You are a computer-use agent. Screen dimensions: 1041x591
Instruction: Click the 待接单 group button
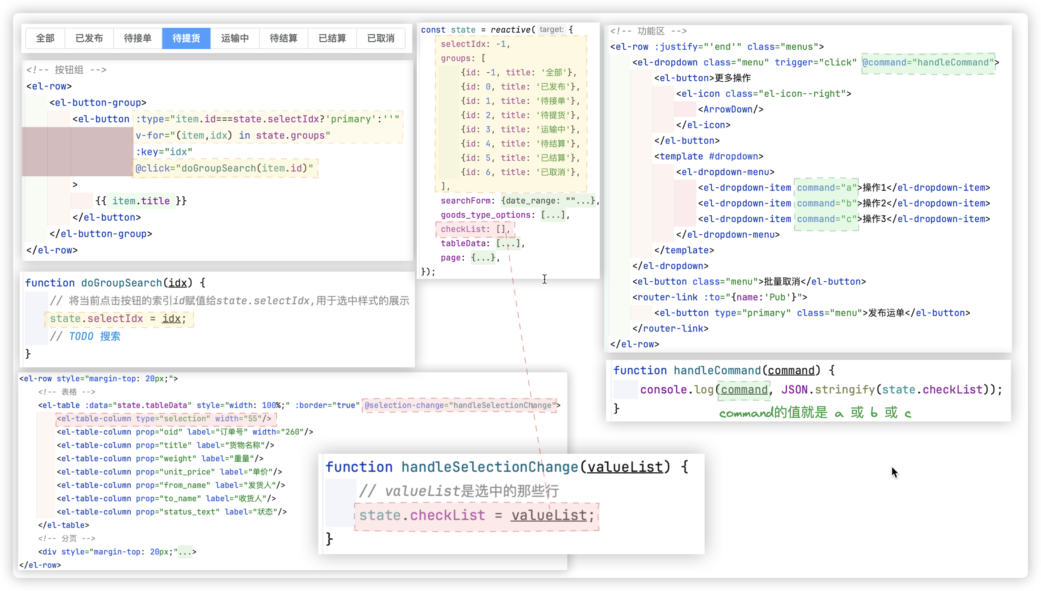tap(137, 38)
